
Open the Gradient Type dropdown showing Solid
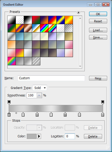tap(40, 88)
